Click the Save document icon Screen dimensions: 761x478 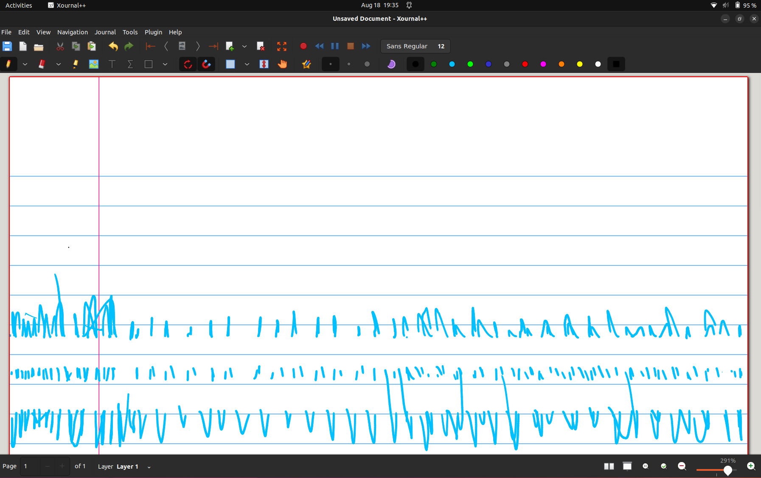[7, 46]
